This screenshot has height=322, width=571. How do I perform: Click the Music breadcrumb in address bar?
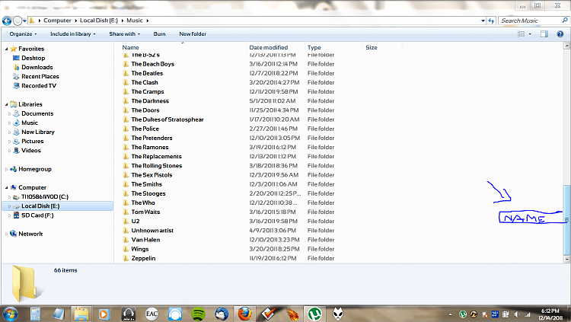[x=134, y=21]
